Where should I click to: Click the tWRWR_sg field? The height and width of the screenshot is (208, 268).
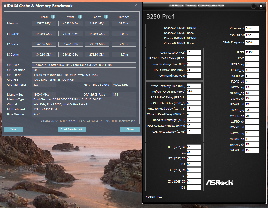pyautogui.click(x=252, y=133)
